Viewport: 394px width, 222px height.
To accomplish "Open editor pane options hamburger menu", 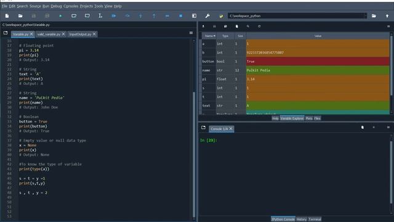I will point(191,33).
